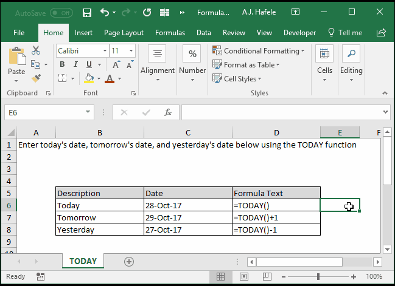The image size is (395, 286).
Task: Open the font size 11 dropdown
Action: point(131,51)
